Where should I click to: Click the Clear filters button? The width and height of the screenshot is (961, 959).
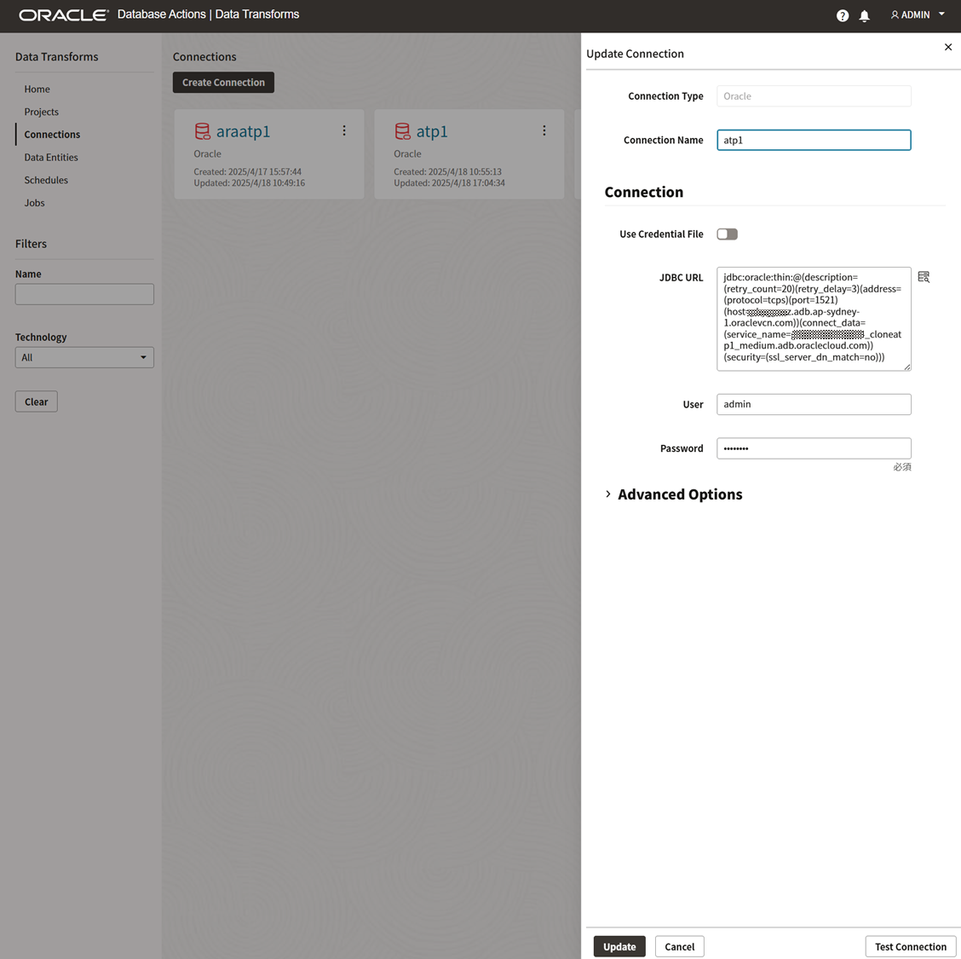coord(36,402)
